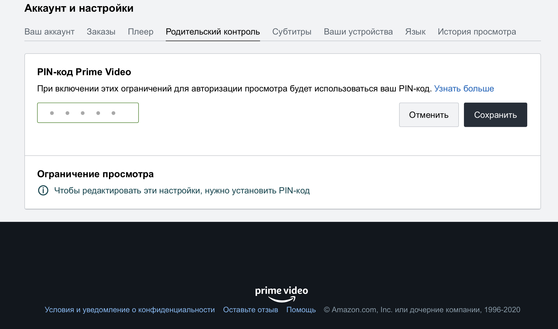The width and height of the screenshot is (558, 329).
Task: Open the Ваши устройства tab
Action: pyautogui.click(x=358, y=32)
